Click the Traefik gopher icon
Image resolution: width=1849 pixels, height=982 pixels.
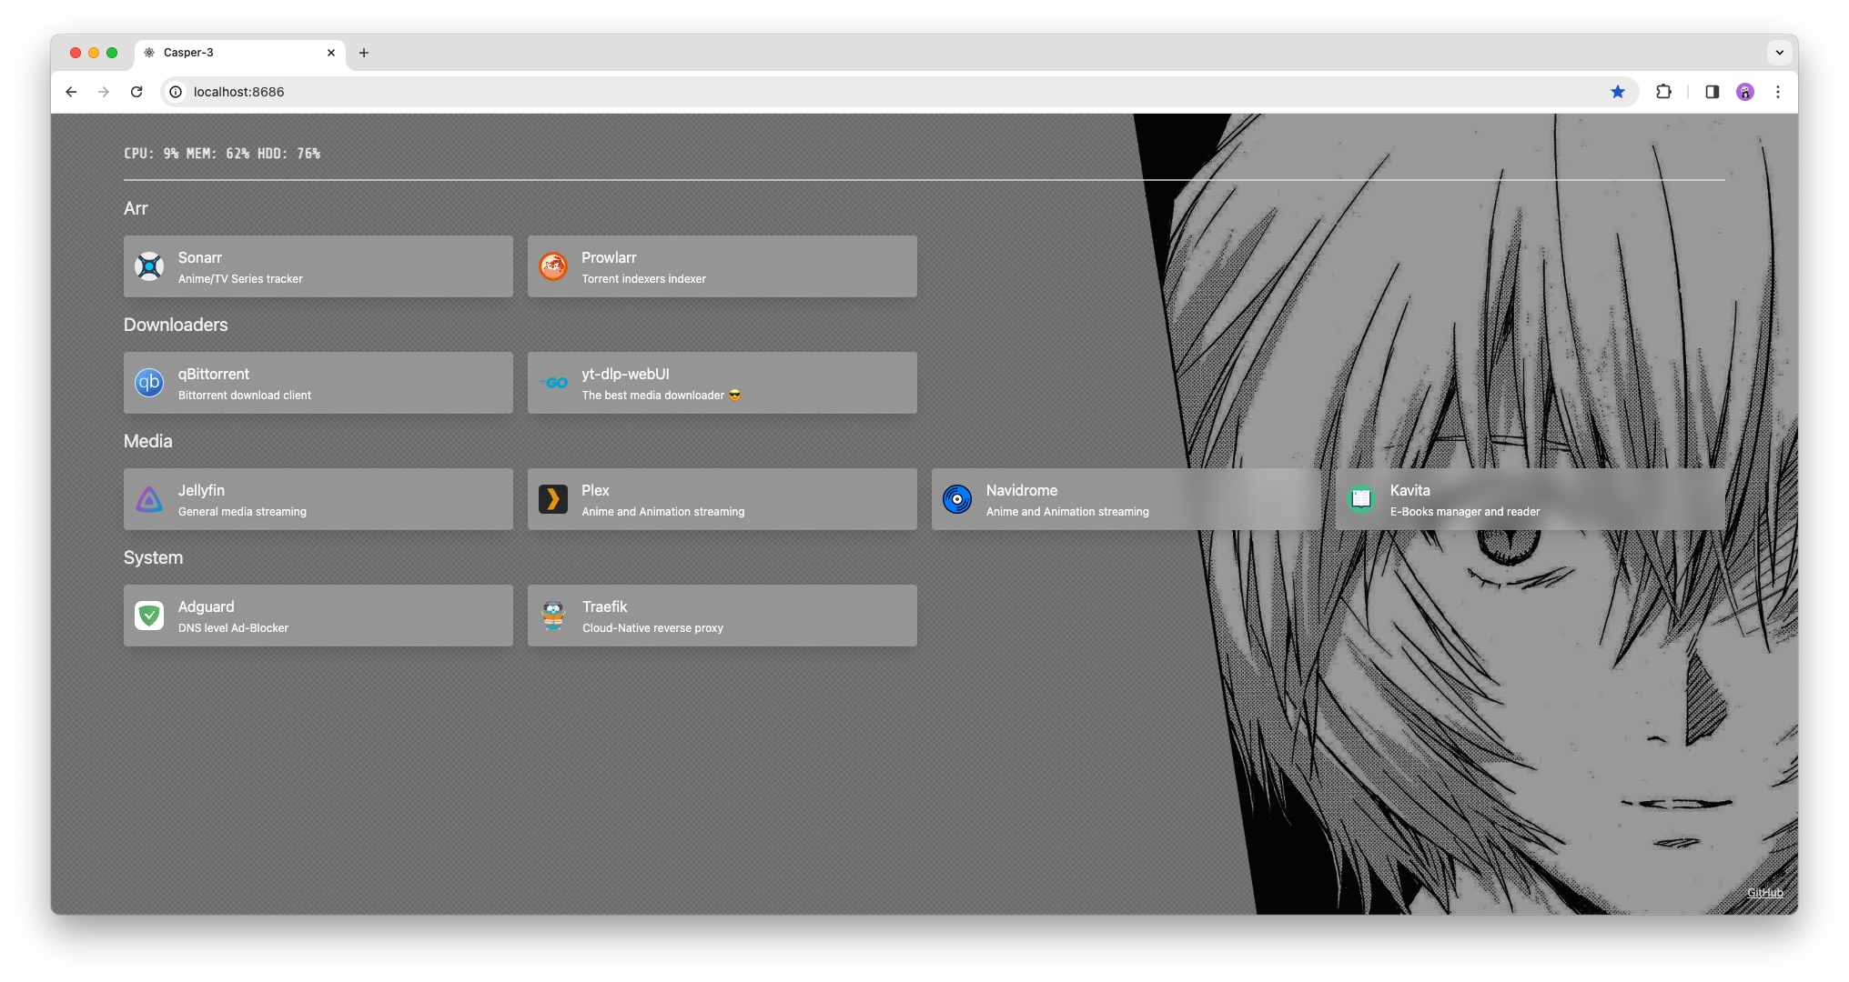point(553,616)
